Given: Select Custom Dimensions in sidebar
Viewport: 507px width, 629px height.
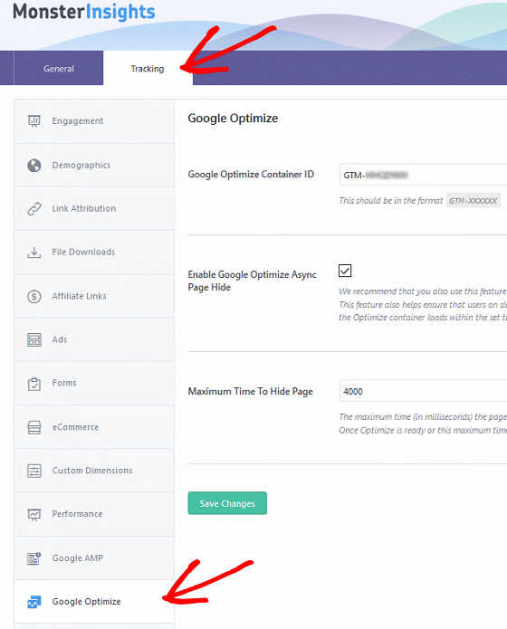Looking at the screenshot, I should (x=94, y=471).
